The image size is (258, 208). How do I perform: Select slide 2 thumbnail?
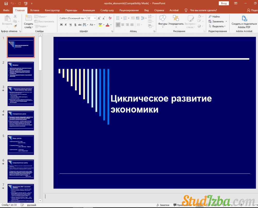(21, 72)
